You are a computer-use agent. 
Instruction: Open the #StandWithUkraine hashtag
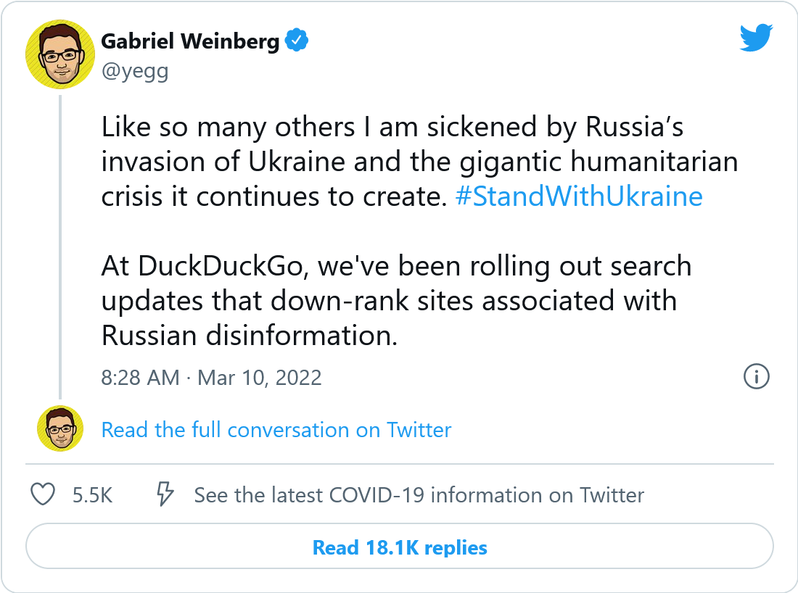pyautogui.click(x=578, y=197)
